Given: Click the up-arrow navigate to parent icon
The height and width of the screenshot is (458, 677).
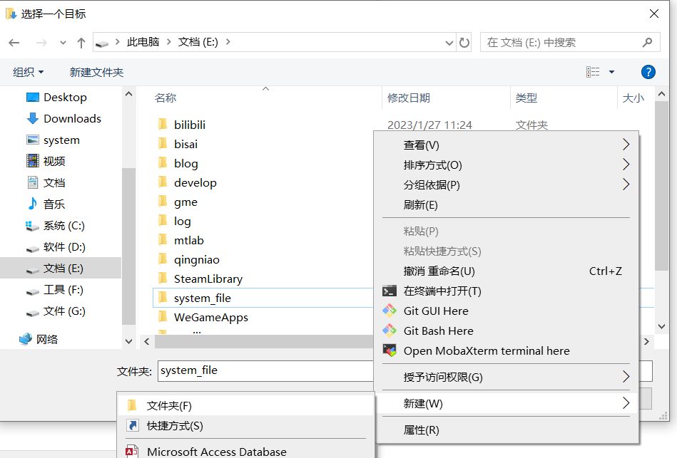Looking at the screenshot, I should (81, 42).
